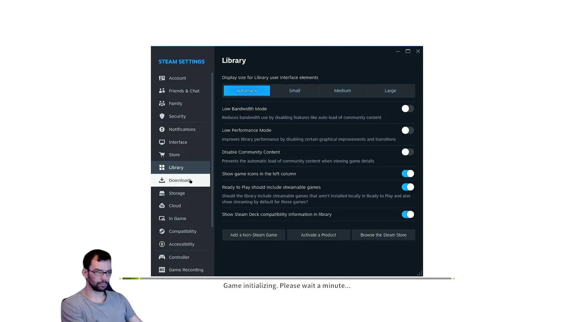The width and height of the screenshot is (574, 322).
Task: Maximize the Steam Settings window
Action: pyautogui.click(x=408, y=51)
